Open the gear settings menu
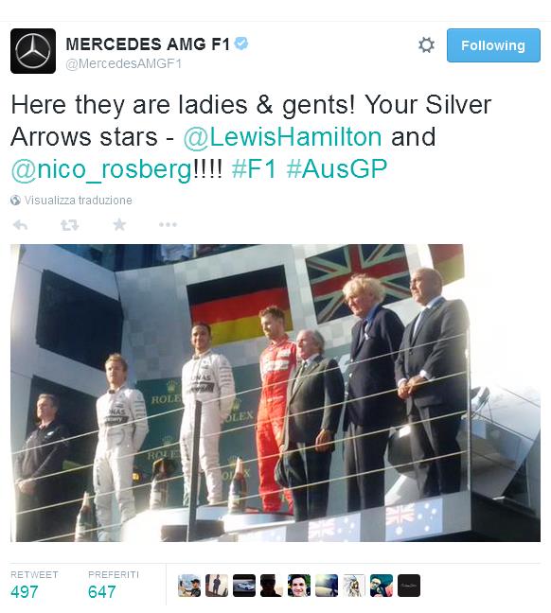The height and width of the screenshot is (613, 551). 426,45
